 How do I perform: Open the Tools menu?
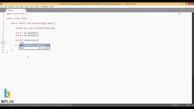coord(32,7)
